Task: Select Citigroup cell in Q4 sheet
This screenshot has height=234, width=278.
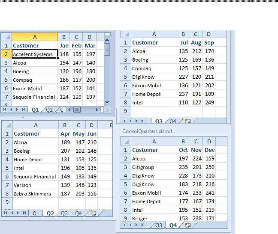Action: point(154,167)
